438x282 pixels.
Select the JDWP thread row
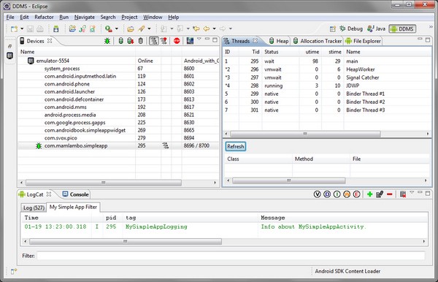click(x=327, y=85)
